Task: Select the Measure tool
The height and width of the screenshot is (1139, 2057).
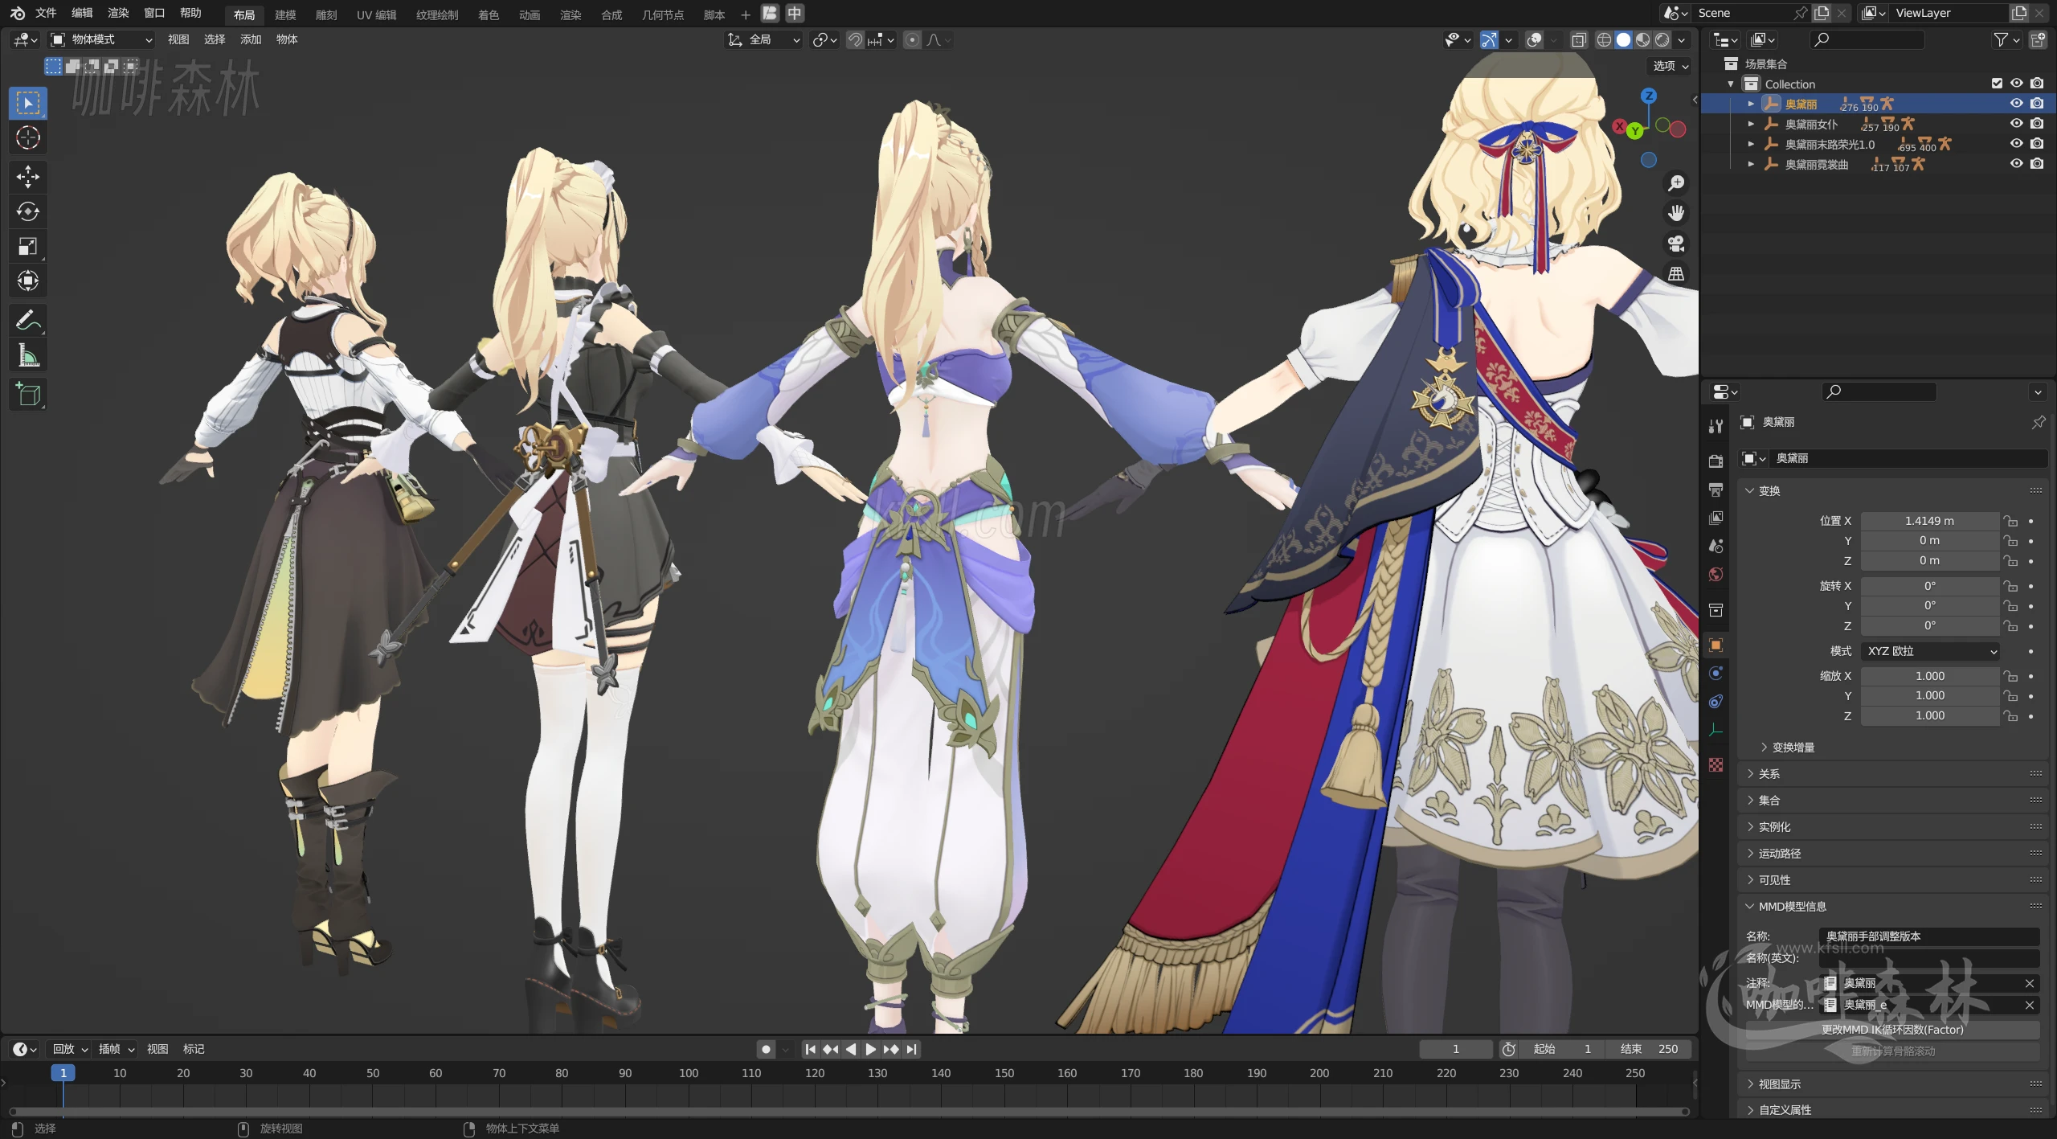Action: click(28, 354)
